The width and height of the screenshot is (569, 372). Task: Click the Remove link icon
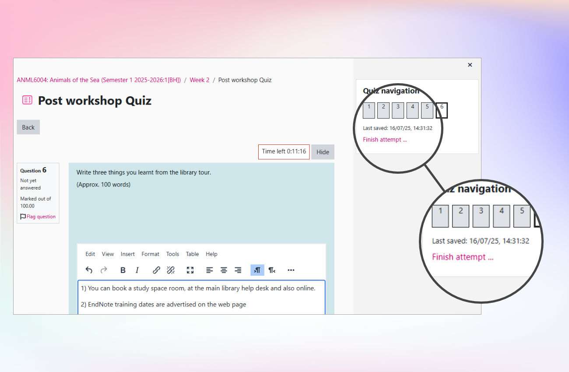pos(171,270)
